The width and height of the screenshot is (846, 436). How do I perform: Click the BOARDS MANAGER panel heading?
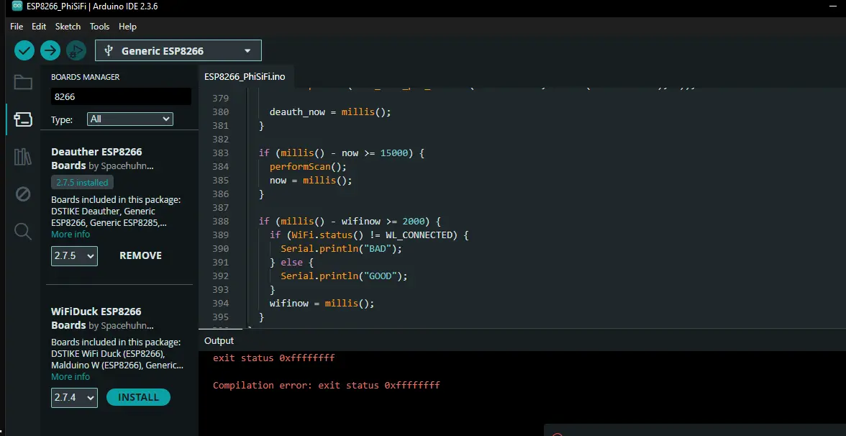tap(85, 77)
